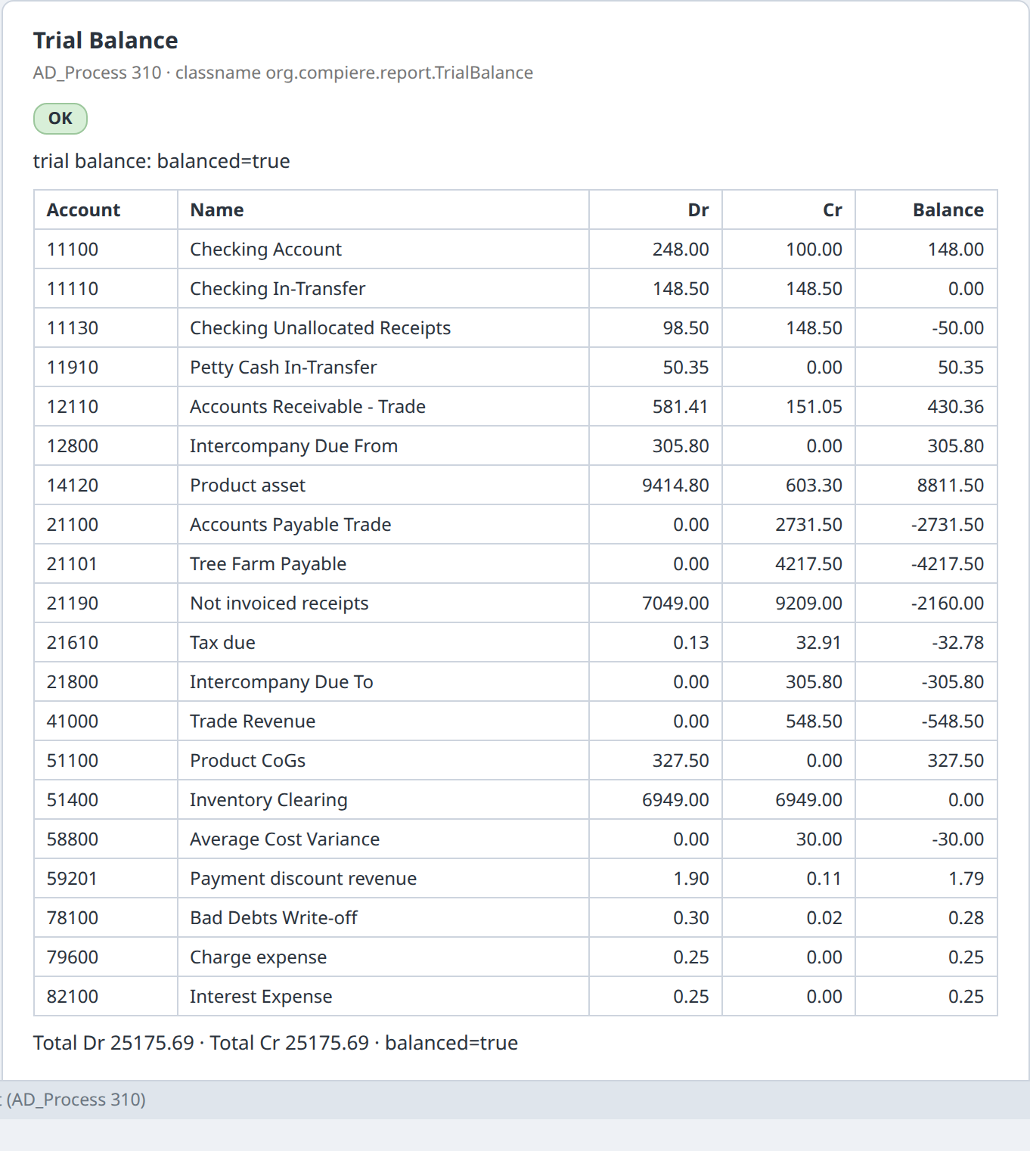Select the Tree Farm Payable name cell
Screen dimensions: 1030x1151
tap(383, 564)
